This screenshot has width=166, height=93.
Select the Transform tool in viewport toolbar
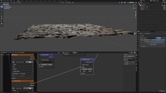point(2,18)
